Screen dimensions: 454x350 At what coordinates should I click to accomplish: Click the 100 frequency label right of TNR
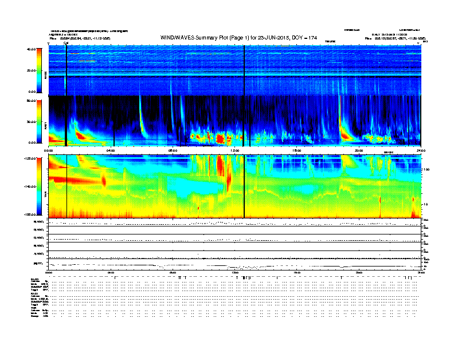pyautogui.click(x=426, y=169)
